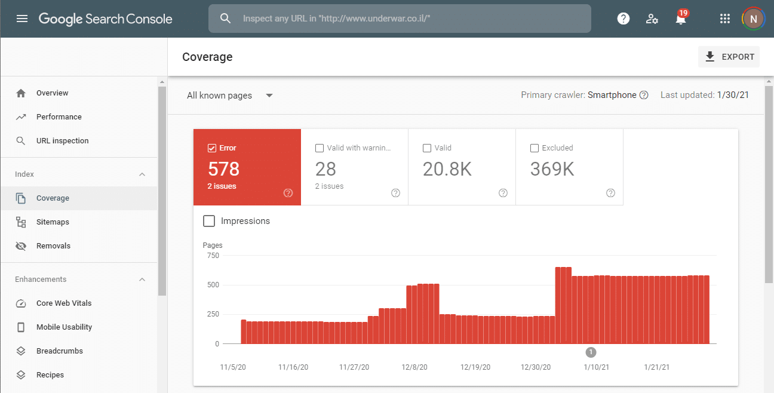This screenshot has width=774, height=393.
Task: Click the Google Search Console logo
Action: [x=106, y=19]
